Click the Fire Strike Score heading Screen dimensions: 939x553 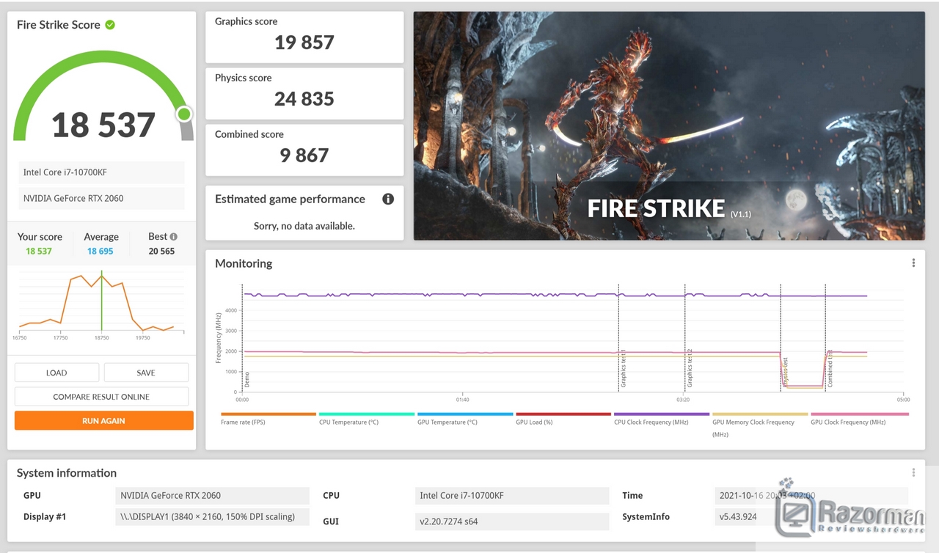(x=59, y=25)
